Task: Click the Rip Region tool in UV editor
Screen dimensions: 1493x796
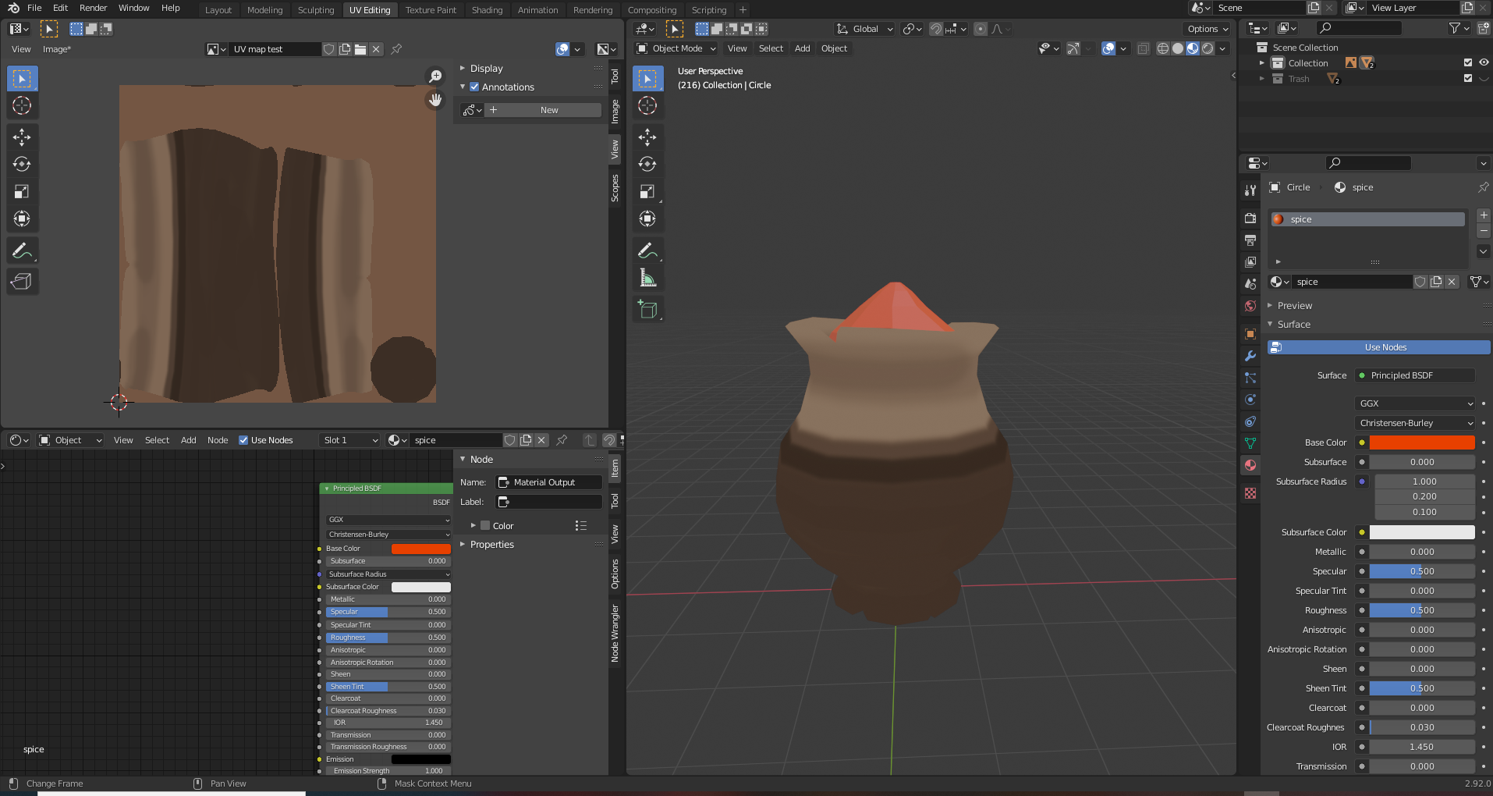Action: coord(22,282)
